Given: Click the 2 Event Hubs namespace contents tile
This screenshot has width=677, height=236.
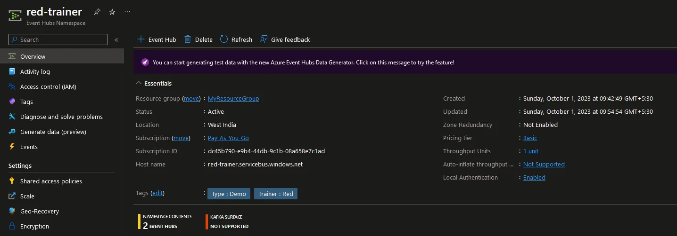Looking at the screenshot, I should pyautogui.click(x=165, y=222).
